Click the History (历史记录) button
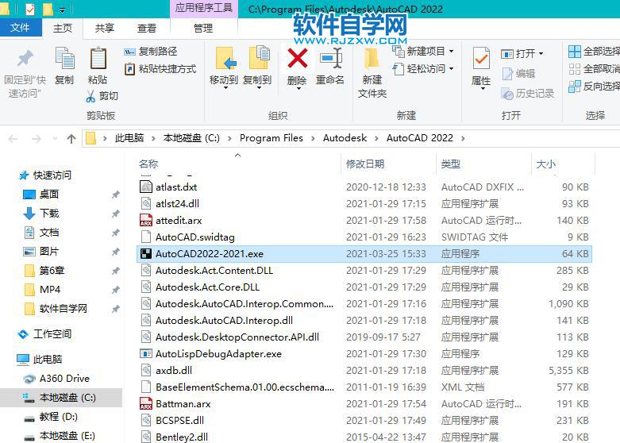620x443 pixels. tap(528, 94)
